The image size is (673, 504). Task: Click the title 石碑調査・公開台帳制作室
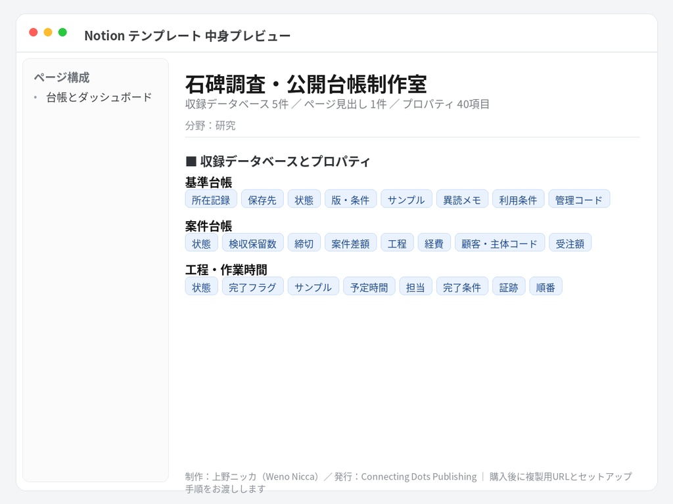(x=306, y=84)
